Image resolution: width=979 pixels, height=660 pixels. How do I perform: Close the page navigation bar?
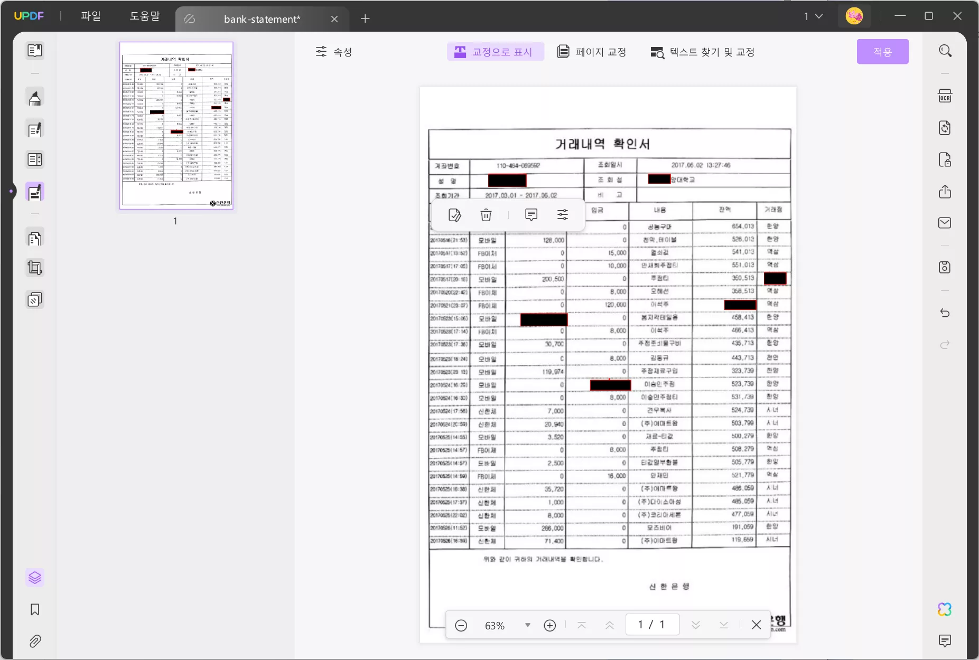[x=756, y=625]
